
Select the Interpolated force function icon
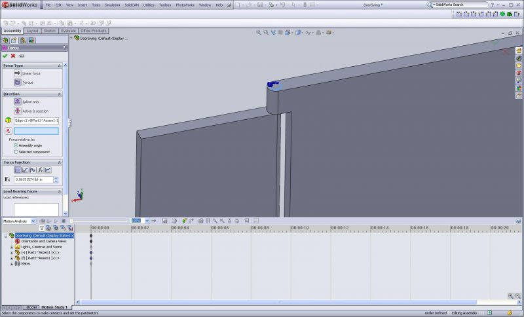48,170
